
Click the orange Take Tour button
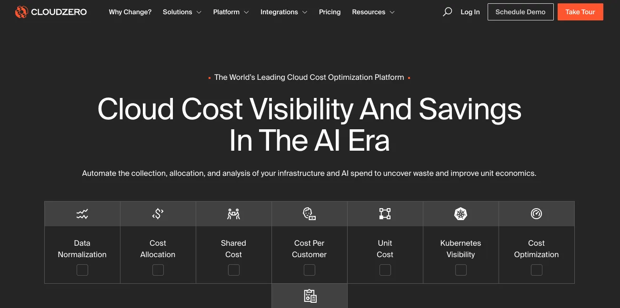coord(580,12)
